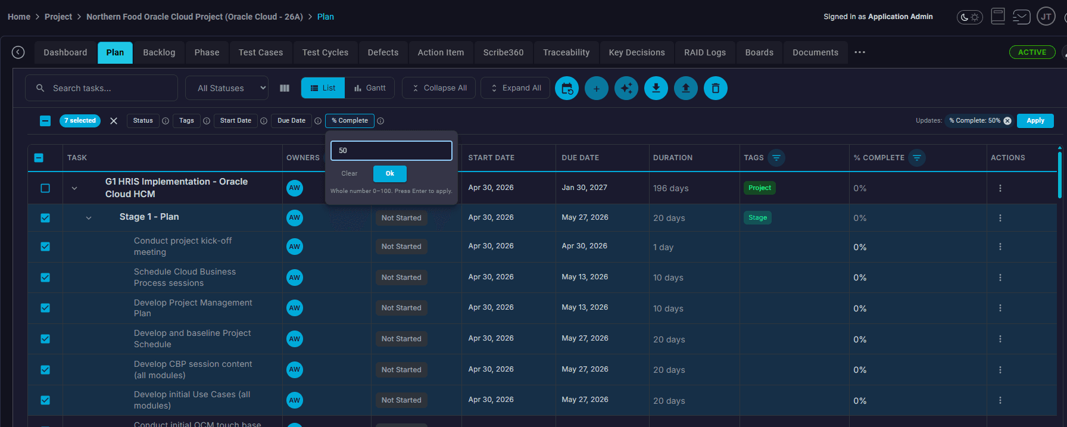
Task: Click the Expand All button
Action: coord(515,88)
